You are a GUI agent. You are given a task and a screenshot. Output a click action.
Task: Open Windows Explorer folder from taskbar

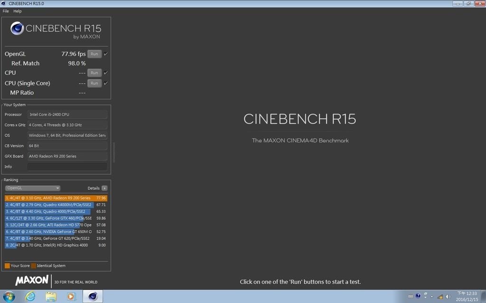point(51,296)
